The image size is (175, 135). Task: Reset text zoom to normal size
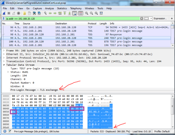96,13
